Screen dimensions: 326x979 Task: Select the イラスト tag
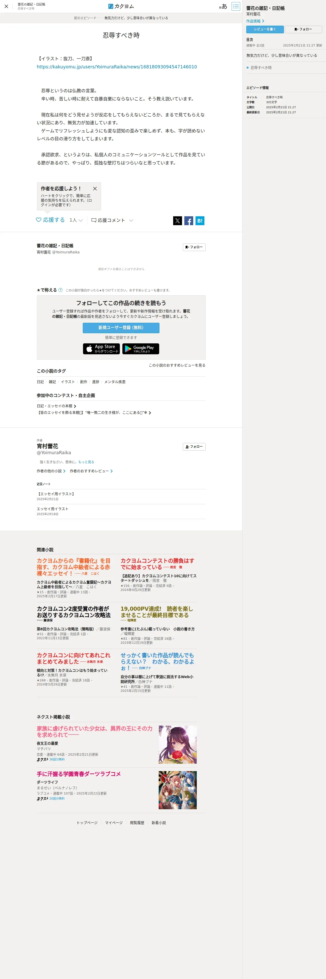[x=68, y=382]
